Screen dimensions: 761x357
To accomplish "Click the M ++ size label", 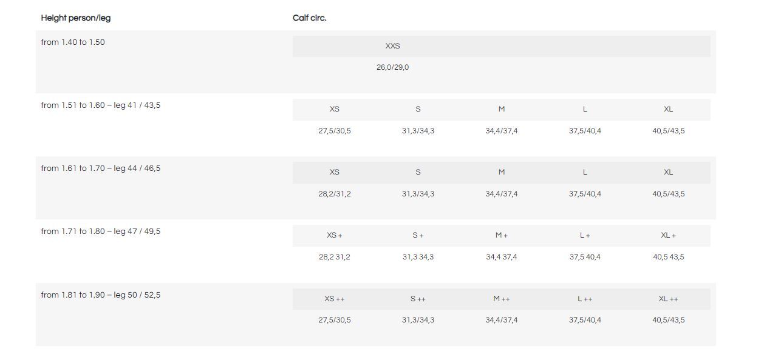I will coord(502,299).
